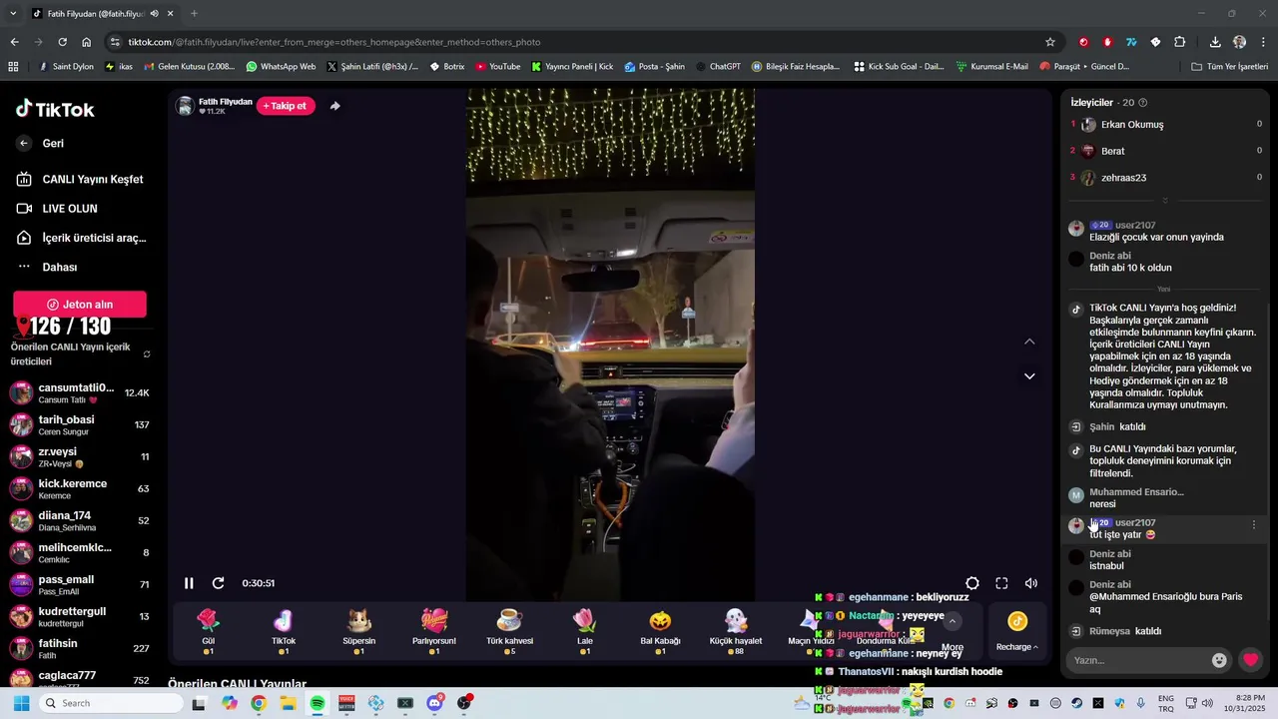Send the Lale tulip gift
This screenshot has height=719, width=1278.
click(585, 631)
